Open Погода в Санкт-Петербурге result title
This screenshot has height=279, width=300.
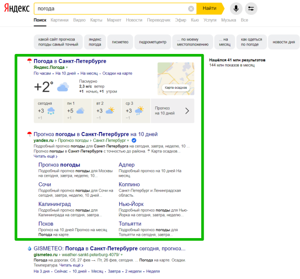pos(70,61)
